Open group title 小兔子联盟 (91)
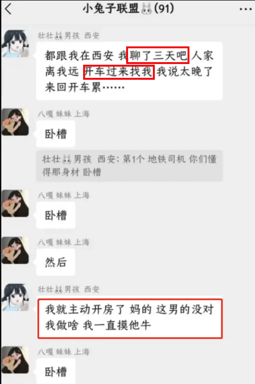The width and height of the screenshot is (255, 384). tap(128, 9)
